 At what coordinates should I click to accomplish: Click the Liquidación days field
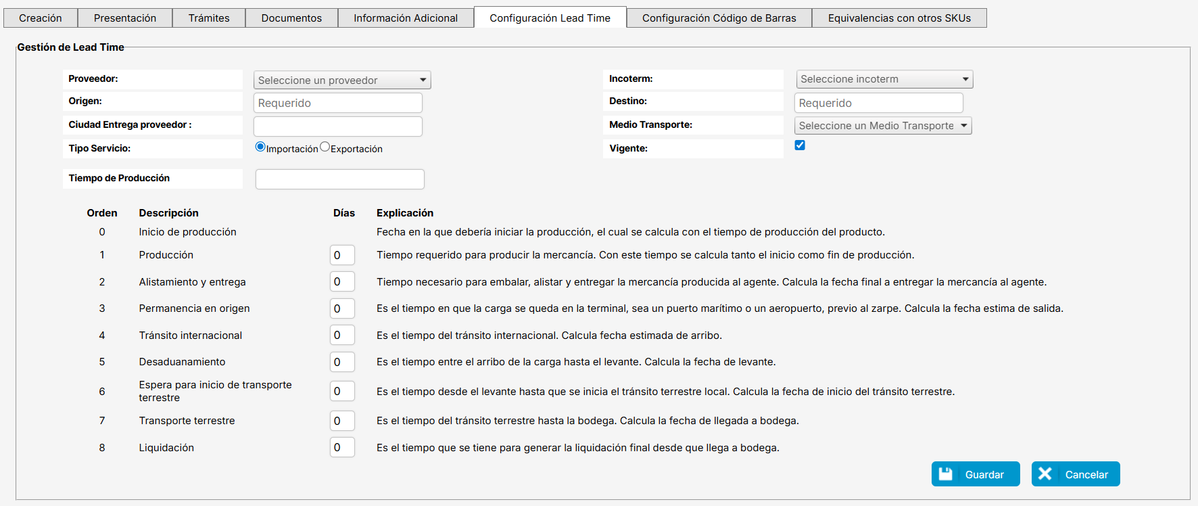tap(342, 447)
